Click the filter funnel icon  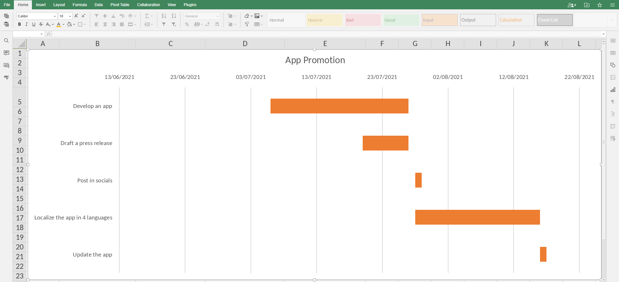pos(164,24)
